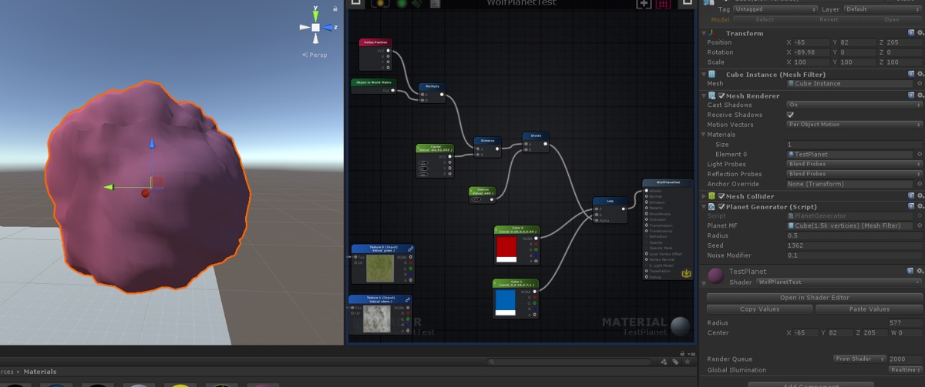Open the Render Queue From Shader dropdown
The image size is (925, 387).
pyautogui.click(x=859, y=359)
